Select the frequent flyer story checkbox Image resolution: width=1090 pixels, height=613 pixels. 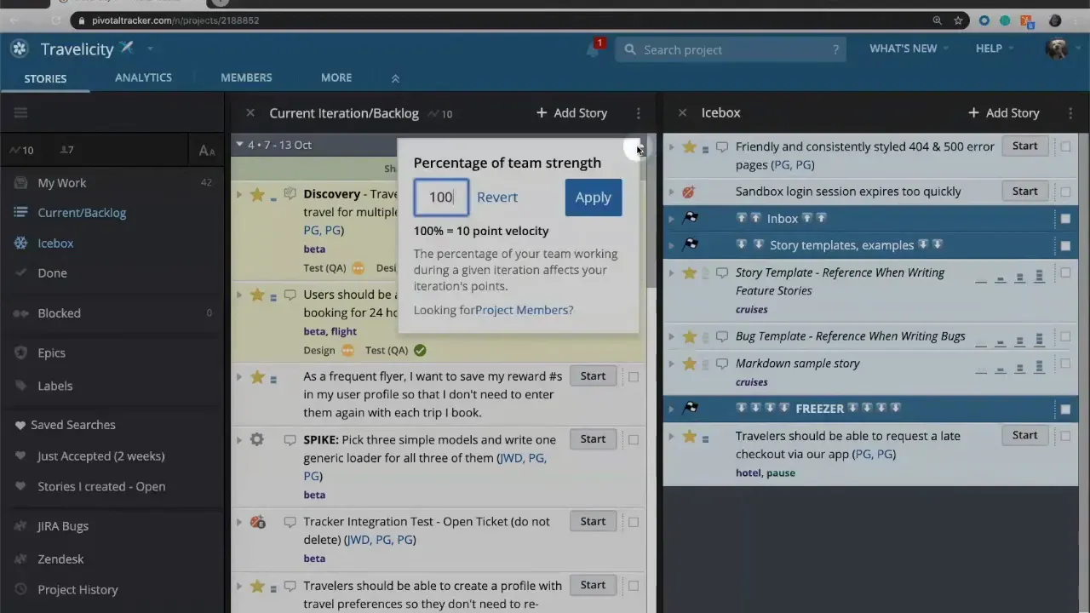point(634,375)
